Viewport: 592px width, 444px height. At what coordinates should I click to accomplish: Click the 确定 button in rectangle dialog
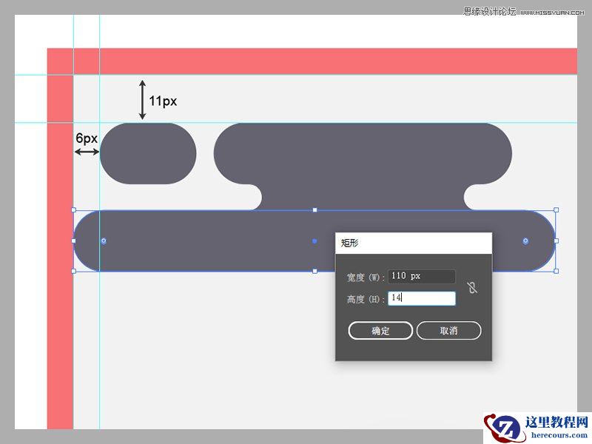pyautogui.click(x=380, y=331)
